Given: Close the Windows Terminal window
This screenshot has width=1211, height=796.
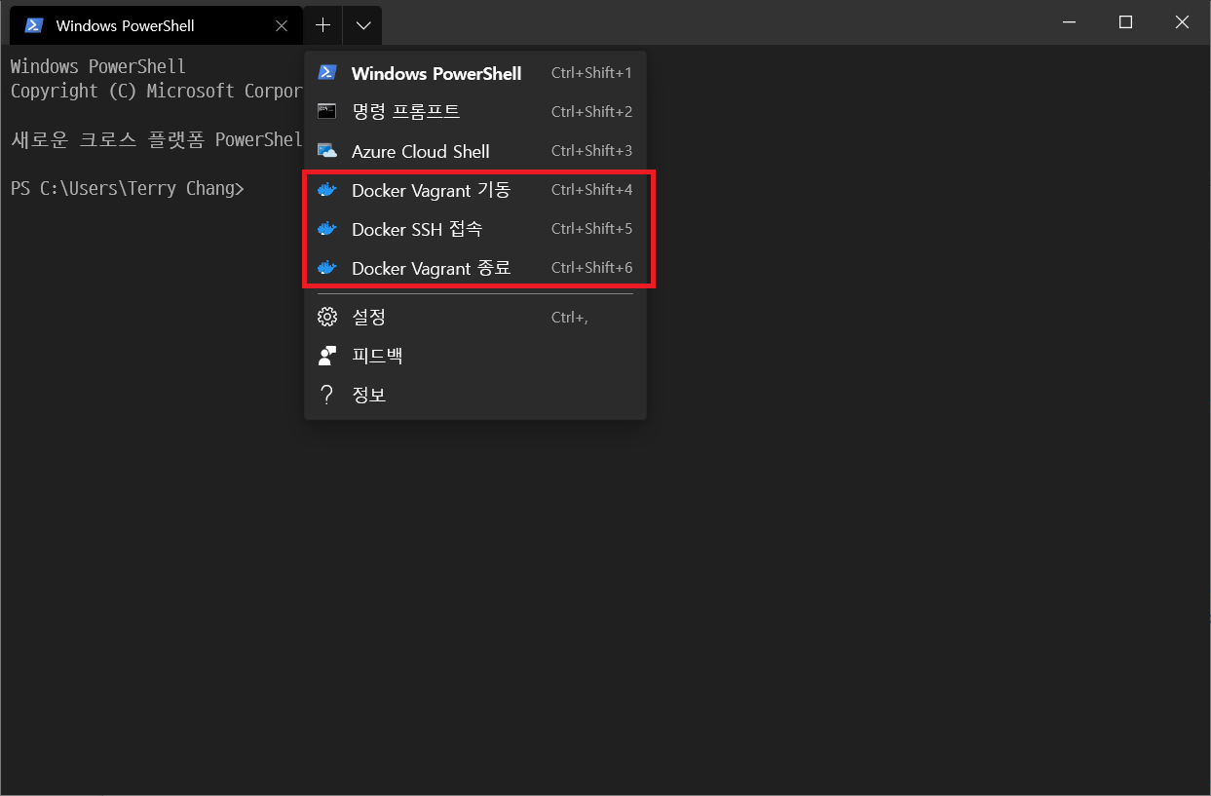Looking at the screenshot, I should tap(1182, 22).
